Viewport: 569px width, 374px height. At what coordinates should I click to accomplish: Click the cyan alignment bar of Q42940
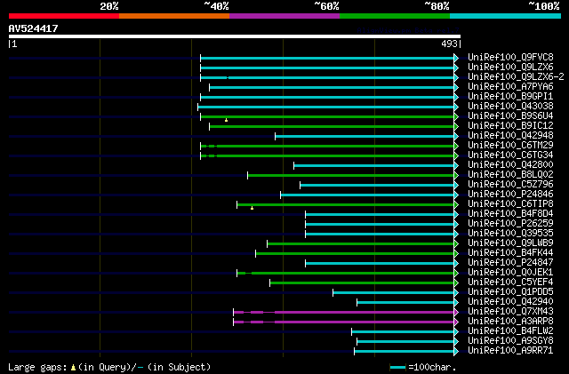coord(405,303)
